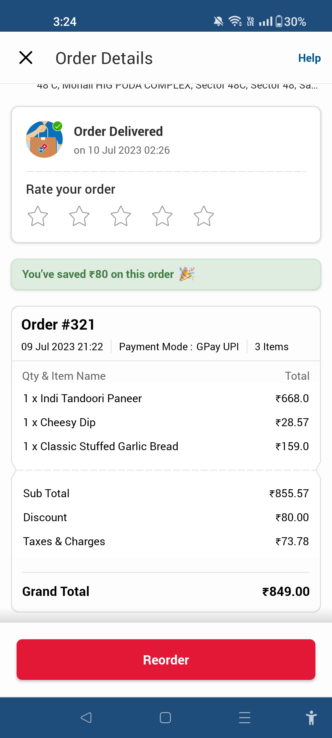Rate the order one star

pyautogui.click(x=38, y=216)
